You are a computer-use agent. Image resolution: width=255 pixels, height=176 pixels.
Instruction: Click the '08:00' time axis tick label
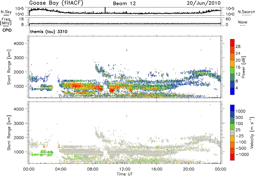coord(93,169)
